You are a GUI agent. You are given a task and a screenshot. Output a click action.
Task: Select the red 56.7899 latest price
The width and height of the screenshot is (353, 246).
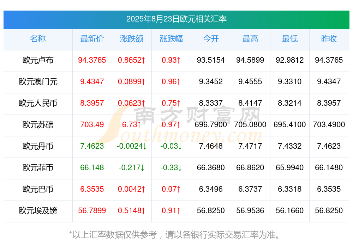pos(92,210)
